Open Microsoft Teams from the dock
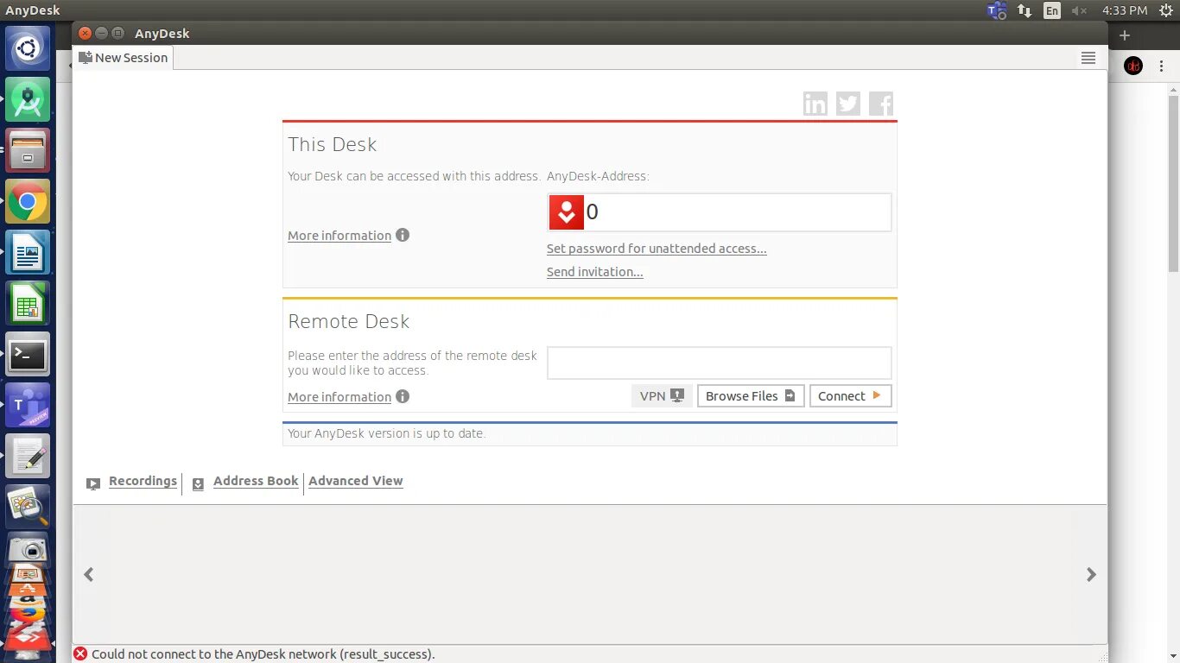Image resolution: width=1180 pixels, height=663 pixels. 28,406
